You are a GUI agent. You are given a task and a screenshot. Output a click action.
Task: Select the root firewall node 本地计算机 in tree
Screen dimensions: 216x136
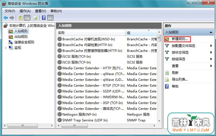[x=32, y=26]
